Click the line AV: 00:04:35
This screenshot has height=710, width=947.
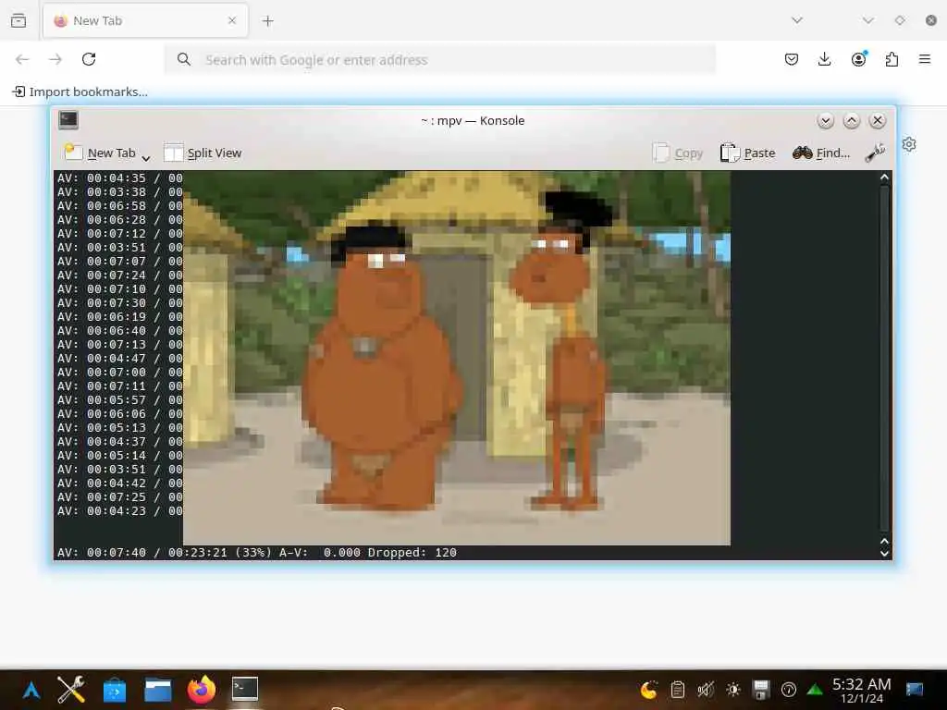pos(119,177)
